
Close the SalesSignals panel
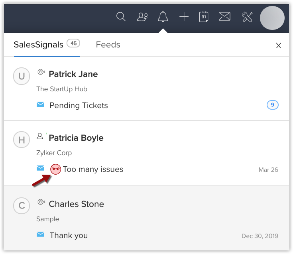pos(279,45)
